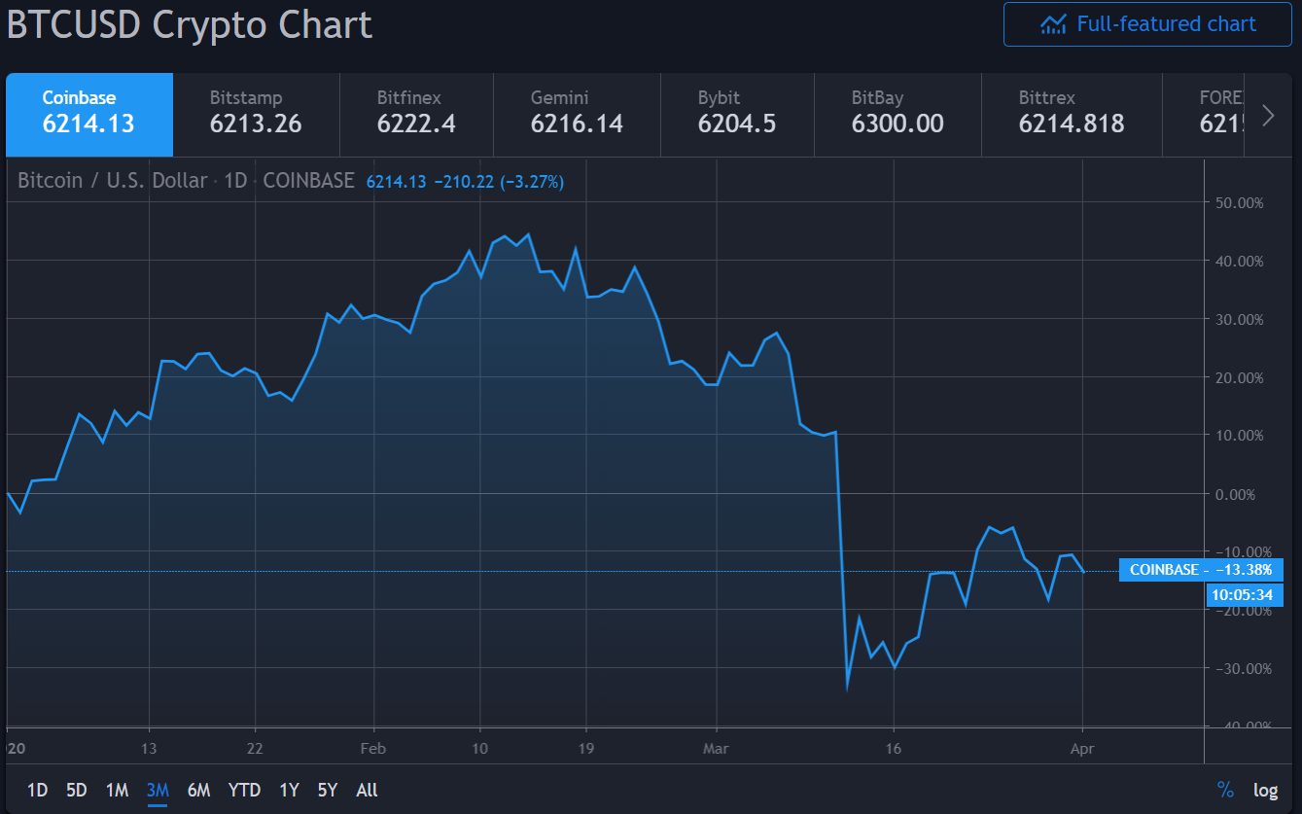This screenshot has width=1302, height=814.
Task: Select the BitBay exchange tab
Action: click(x=897, y=115)
